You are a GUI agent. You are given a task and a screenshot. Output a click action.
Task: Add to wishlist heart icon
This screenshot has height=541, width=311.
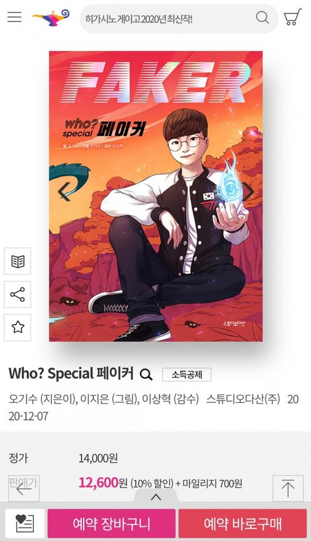tap(25, 524)
